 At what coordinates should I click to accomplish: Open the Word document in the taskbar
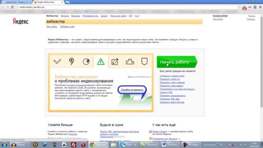(170, 145)
